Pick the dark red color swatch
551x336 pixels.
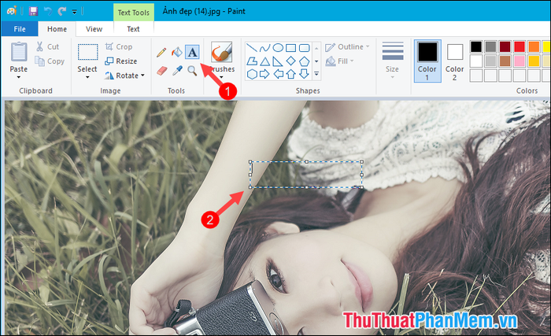pyautogui.click(x=505, y=46)
